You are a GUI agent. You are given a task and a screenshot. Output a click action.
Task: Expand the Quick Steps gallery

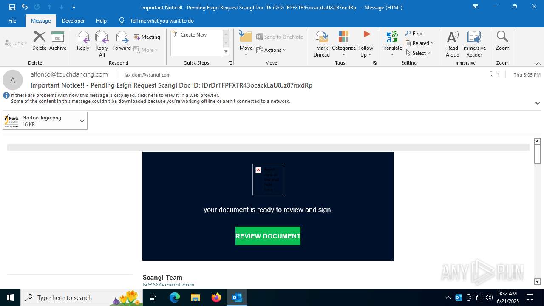click(226, 52)
